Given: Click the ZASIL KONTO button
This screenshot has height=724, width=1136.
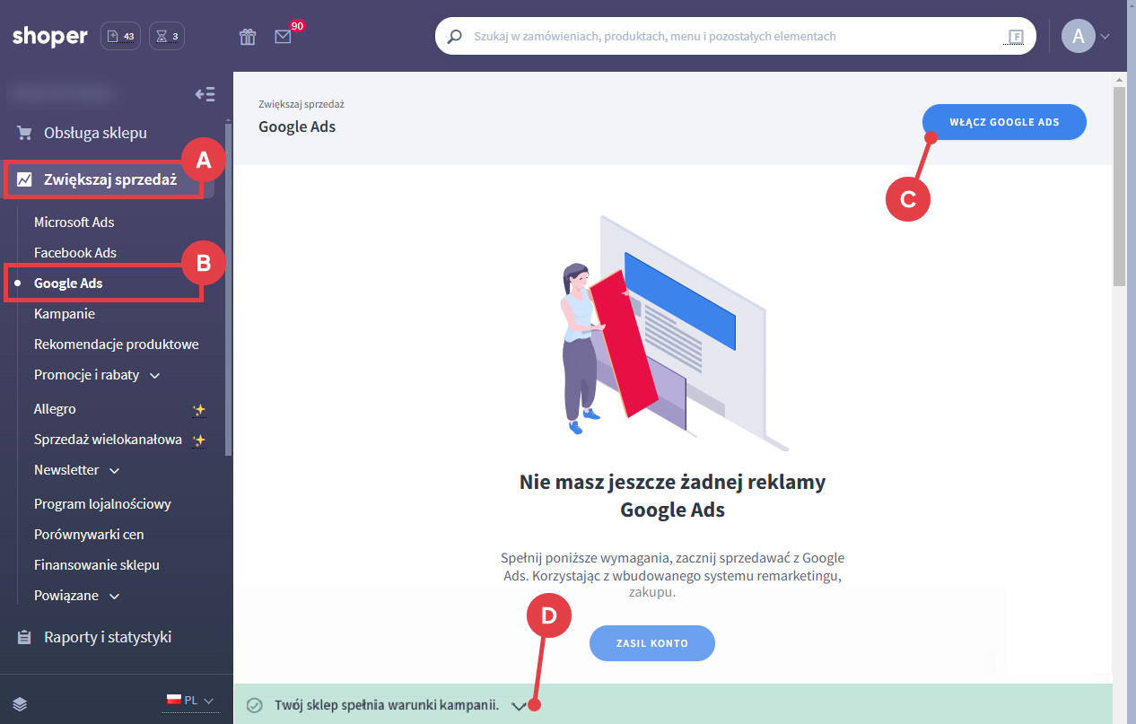Looking at the screenshot, I should pyautogui.click(x=652, y=643).
